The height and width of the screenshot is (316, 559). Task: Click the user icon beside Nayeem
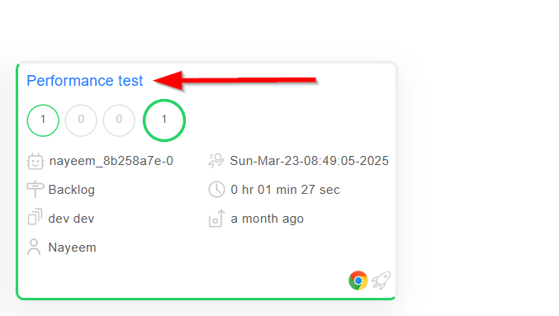pyautogui.click(x=34, y=247)
